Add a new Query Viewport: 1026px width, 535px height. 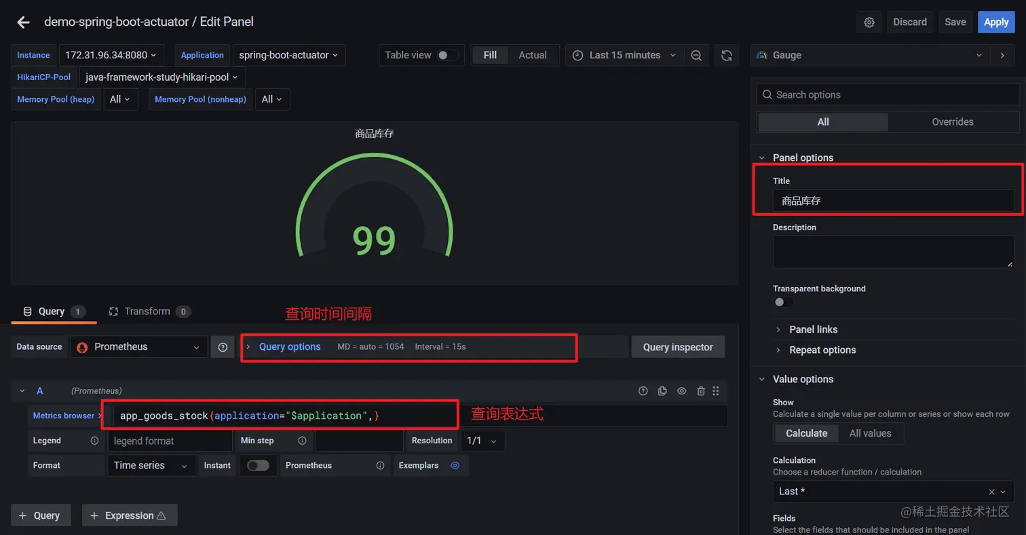click(39, 515)
